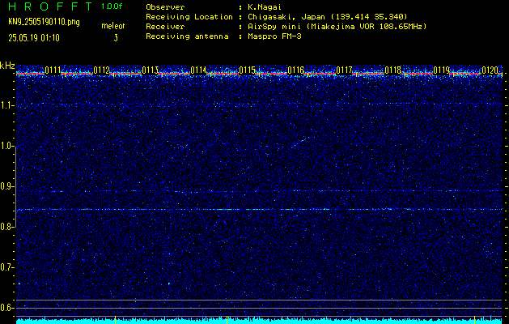Click the gray vertical range bar on the frequency axis
This screenshot has height=324, width=509.
15,186
